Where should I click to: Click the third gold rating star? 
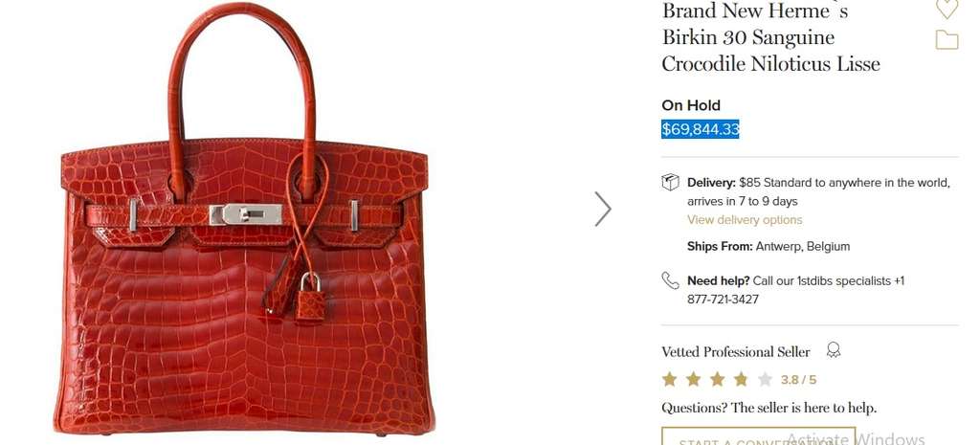click(x=717, y=379)
